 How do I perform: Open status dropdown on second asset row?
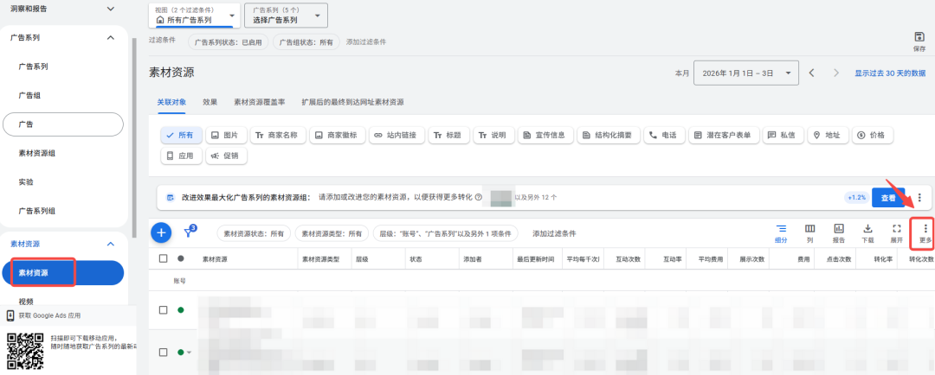point(190,353)
